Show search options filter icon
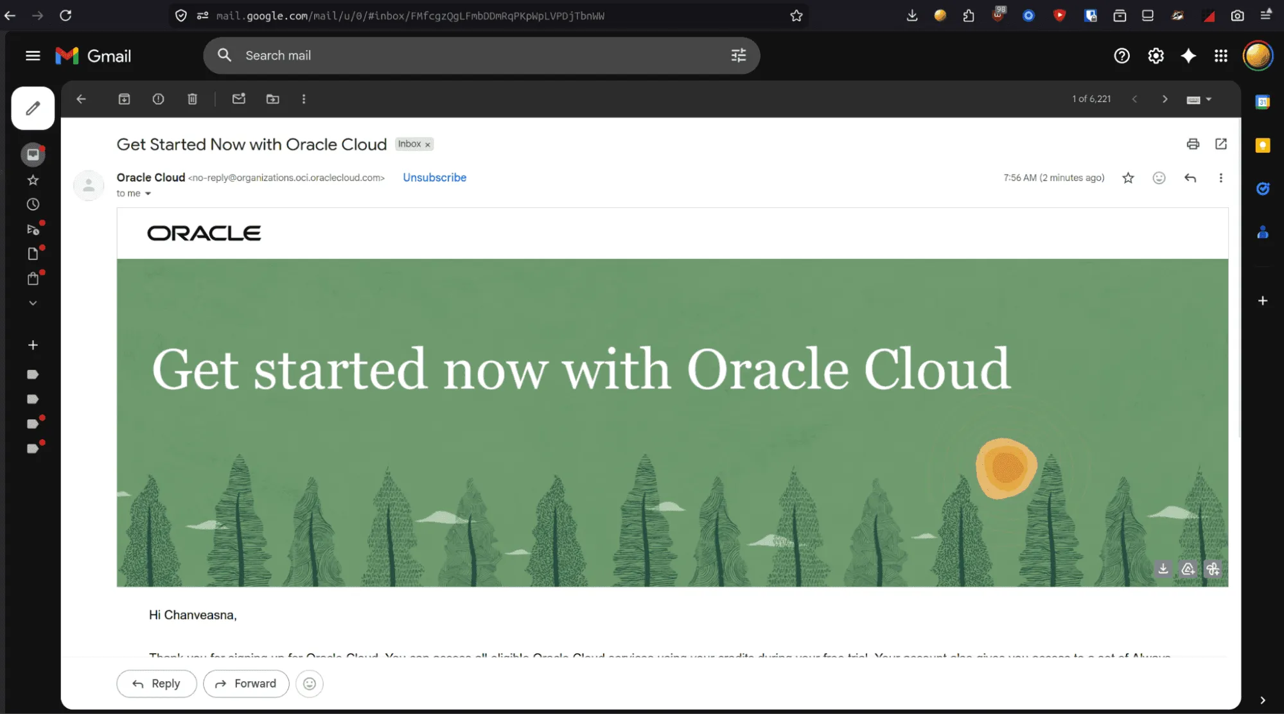 (x=739, y=55)
